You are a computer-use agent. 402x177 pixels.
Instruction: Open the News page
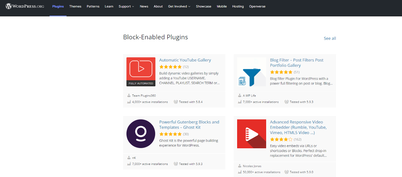144,6
